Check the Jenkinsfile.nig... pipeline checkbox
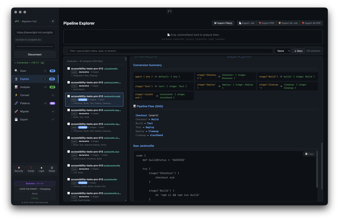The width and height of the screenshot is (339, 220). (69, 124)
